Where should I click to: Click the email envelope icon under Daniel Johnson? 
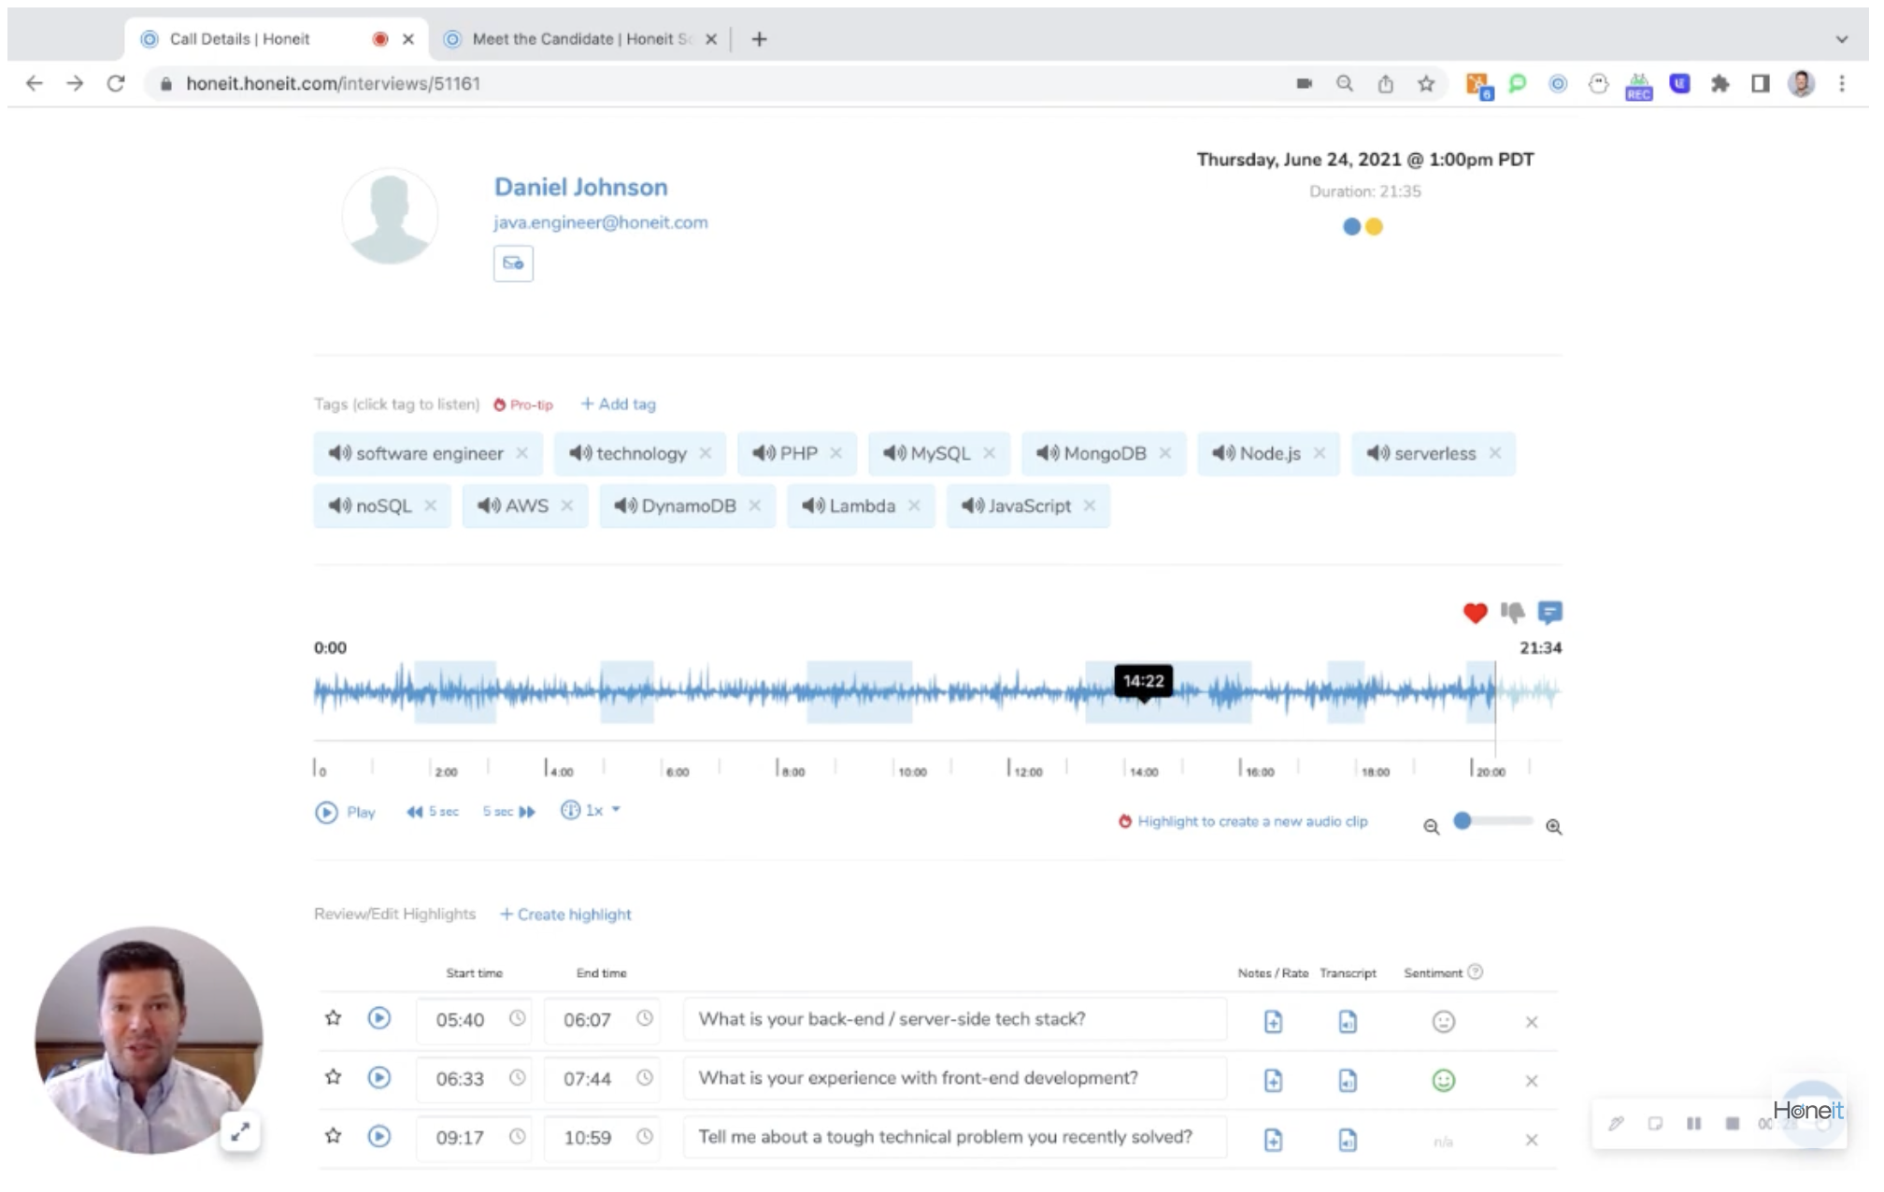coord(512,263)
